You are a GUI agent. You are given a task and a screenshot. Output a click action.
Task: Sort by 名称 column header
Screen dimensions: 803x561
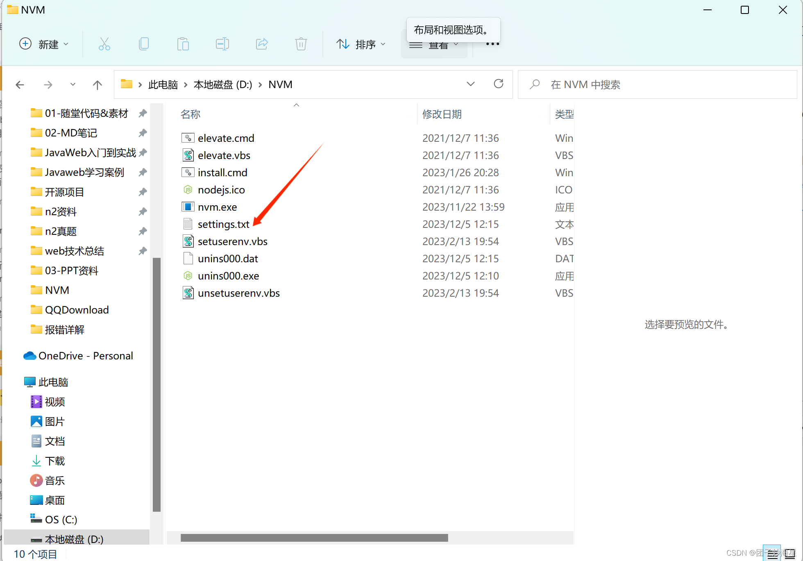coord(191,114)
